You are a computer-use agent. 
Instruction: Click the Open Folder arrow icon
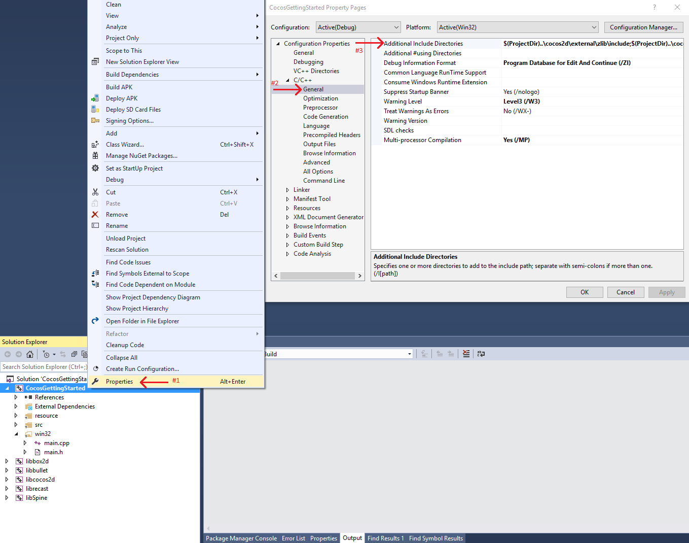click(95, 321)
